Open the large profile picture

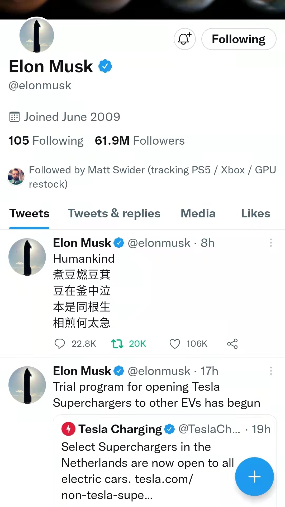37,35
